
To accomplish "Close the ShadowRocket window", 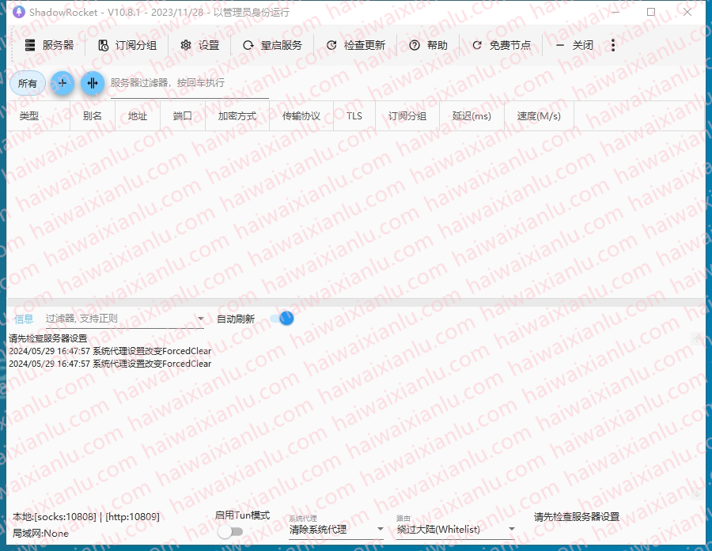I will pyautogui.click(x=687, y=12).
